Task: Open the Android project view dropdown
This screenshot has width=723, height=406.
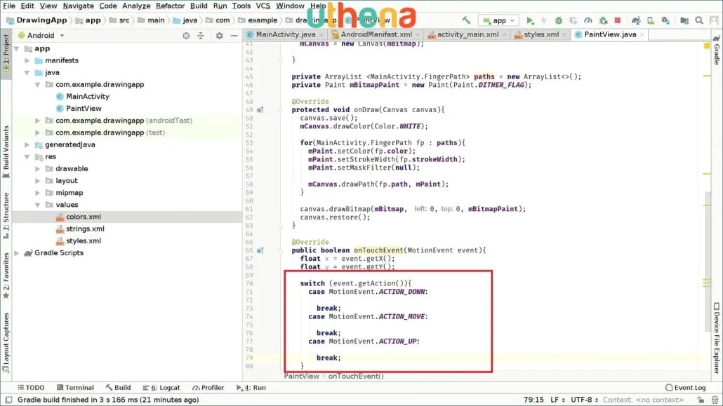Action: [41, 36]
